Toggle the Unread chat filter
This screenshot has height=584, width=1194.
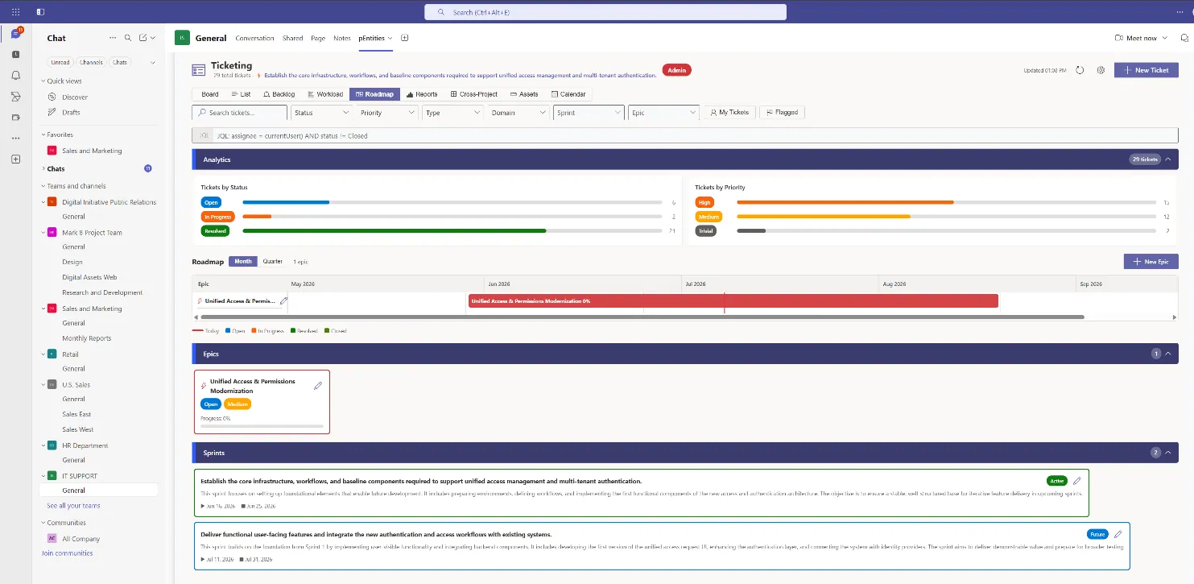(x=60, y=62)
